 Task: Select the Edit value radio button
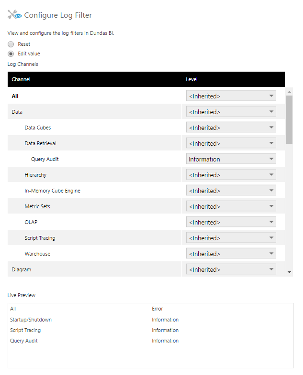coord(11,54)
